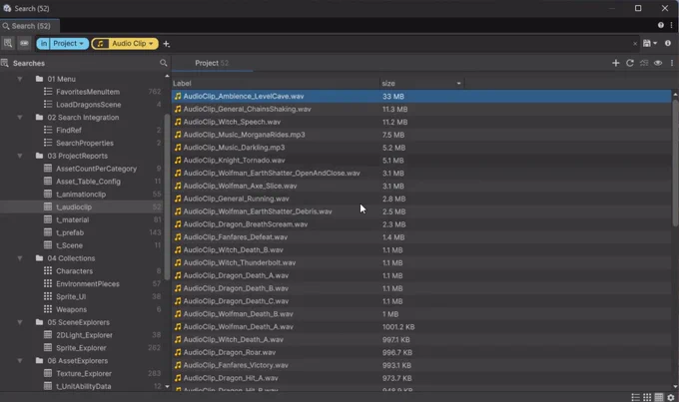Toggle the saved searches panel icon
The image size is (679, 402).
coord(8,43)
